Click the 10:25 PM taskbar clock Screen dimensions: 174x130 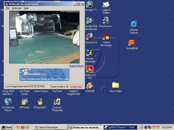(167, 128)
